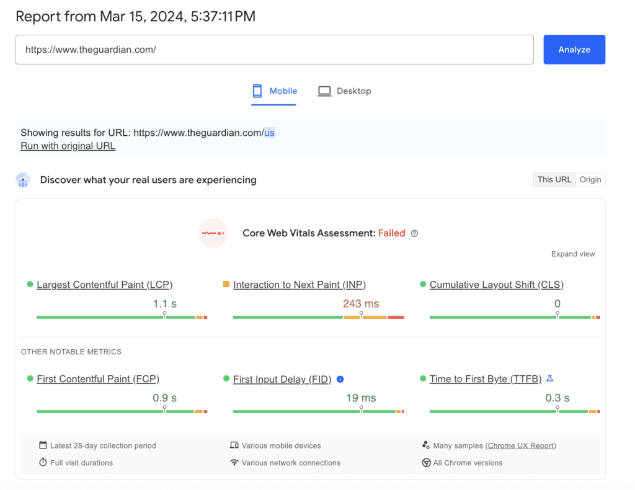Open First Input Delay (FID) link
The width and height of the screenshot is (635, 490).
tap(282, 380)
